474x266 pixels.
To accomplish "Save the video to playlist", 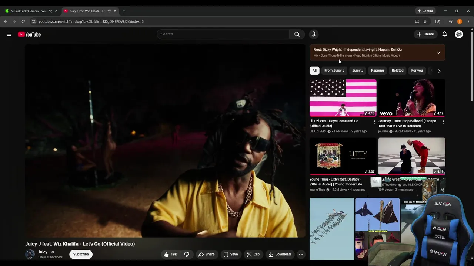I will coord(230,254).
